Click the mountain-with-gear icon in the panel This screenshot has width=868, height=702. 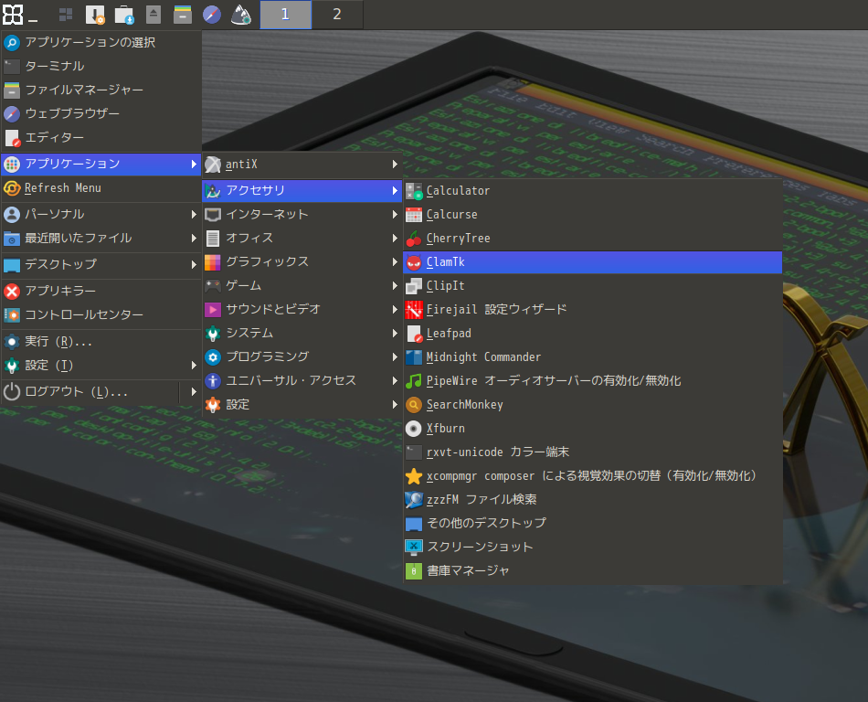(241, 15)
